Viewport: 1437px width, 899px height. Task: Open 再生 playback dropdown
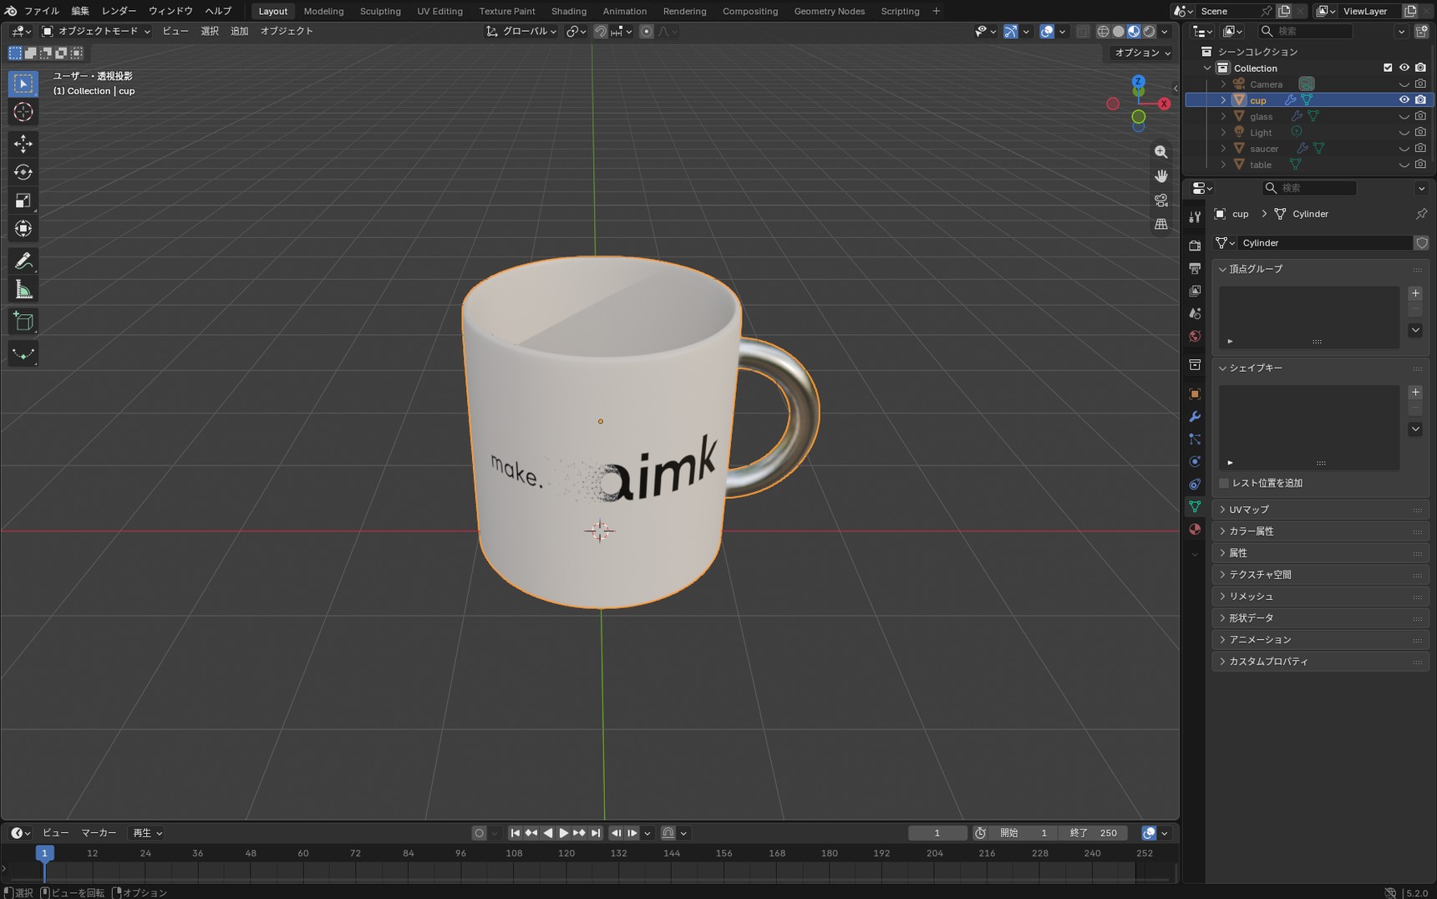pos(146,833)
